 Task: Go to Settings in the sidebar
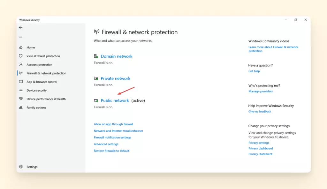(x=32, y=167)
